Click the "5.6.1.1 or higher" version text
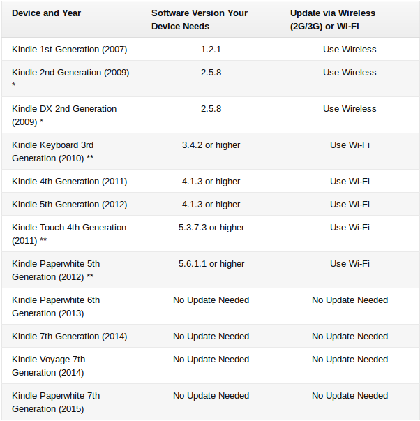This screenshot has height=421, width=420. [211, 264]
